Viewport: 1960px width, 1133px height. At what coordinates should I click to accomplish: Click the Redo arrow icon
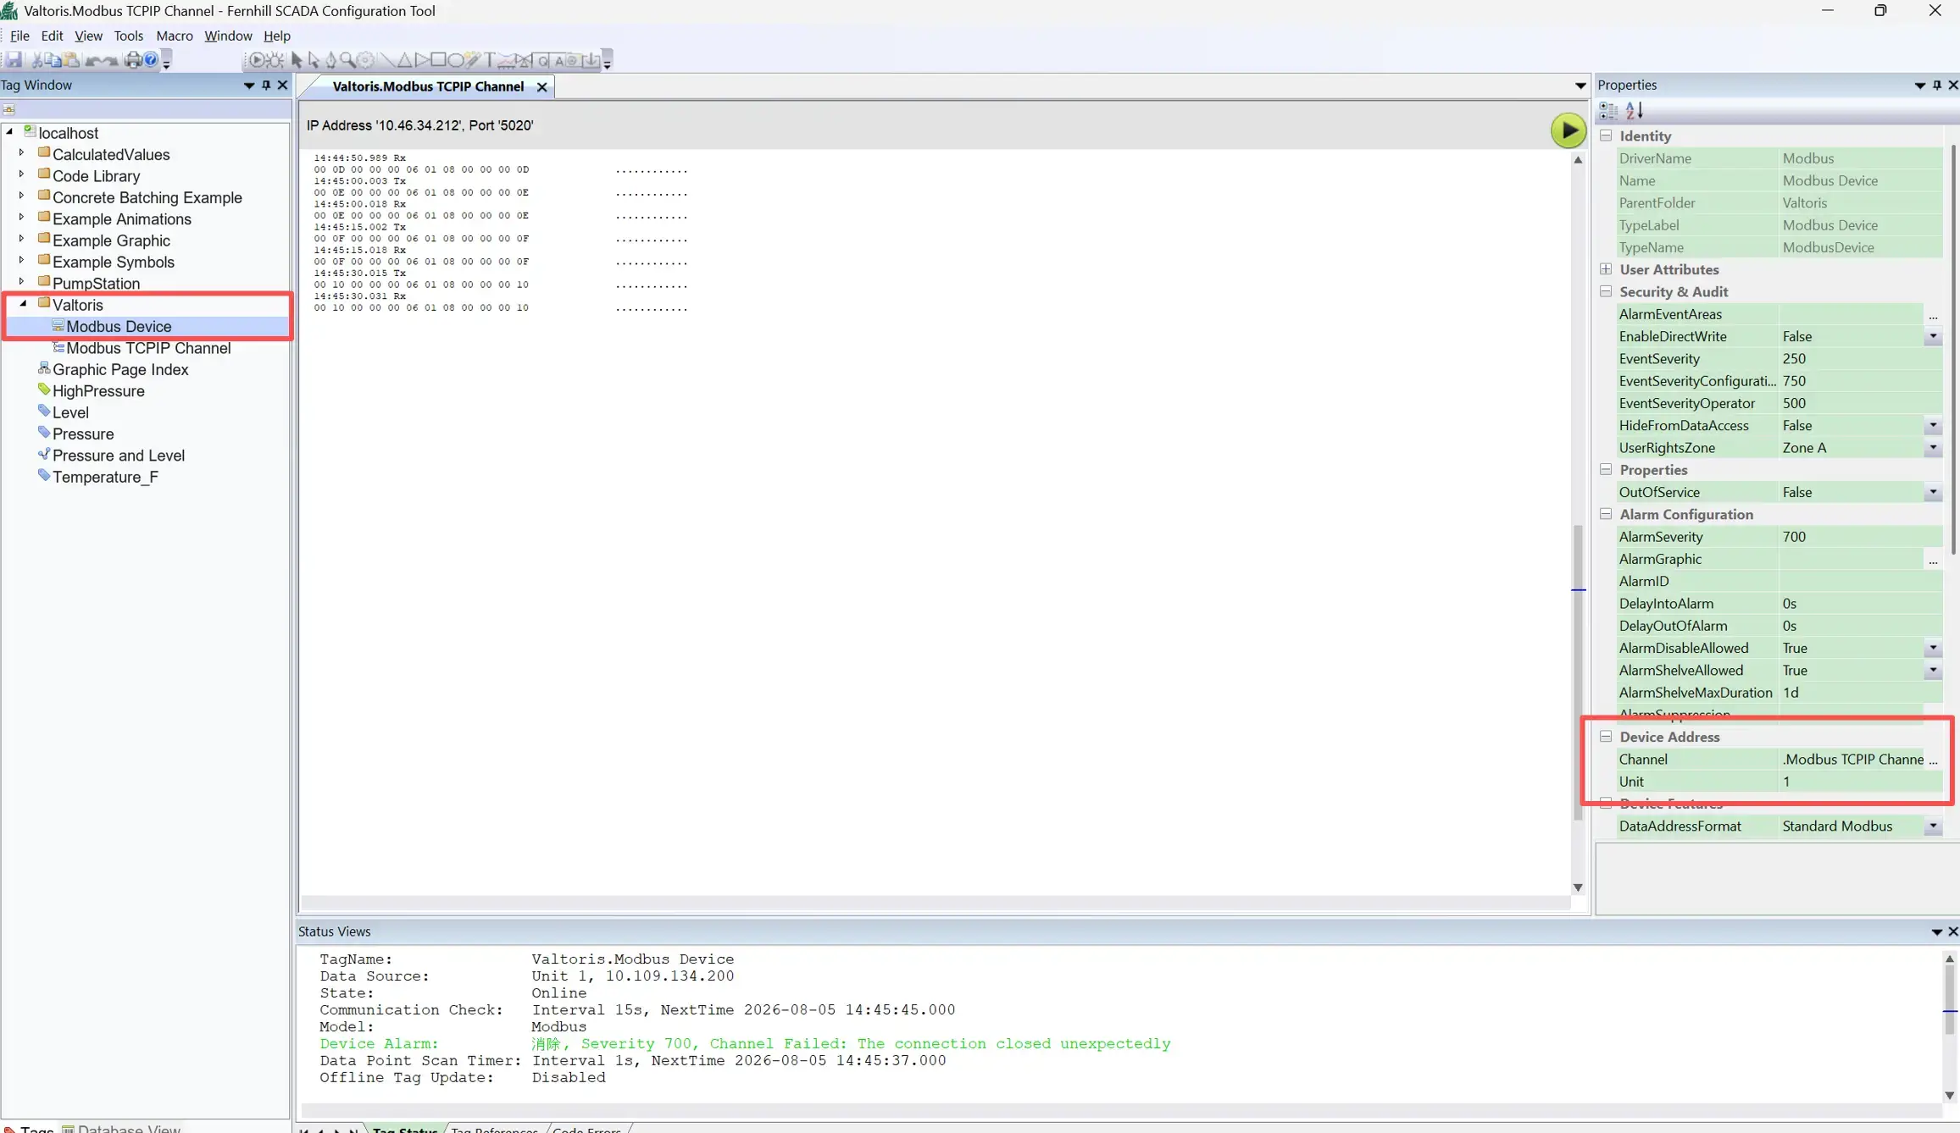[x=110, y=61]
